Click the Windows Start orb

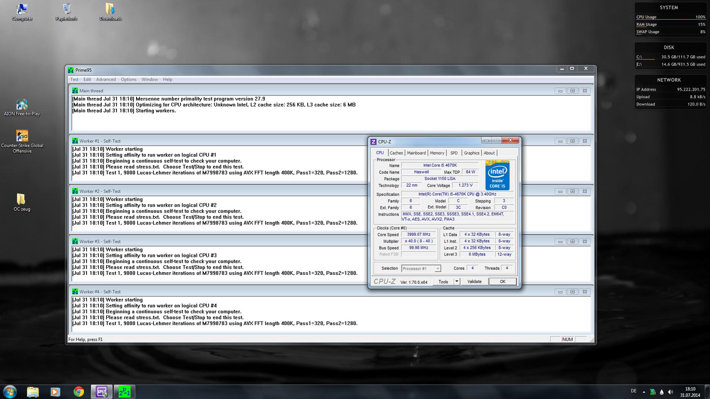[x=10, y=392]
